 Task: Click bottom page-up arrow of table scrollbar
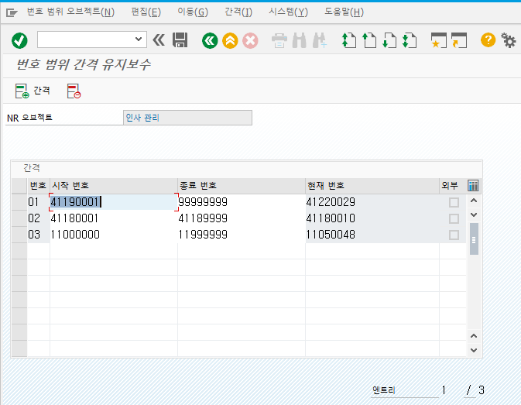click(x=474, y=336)
